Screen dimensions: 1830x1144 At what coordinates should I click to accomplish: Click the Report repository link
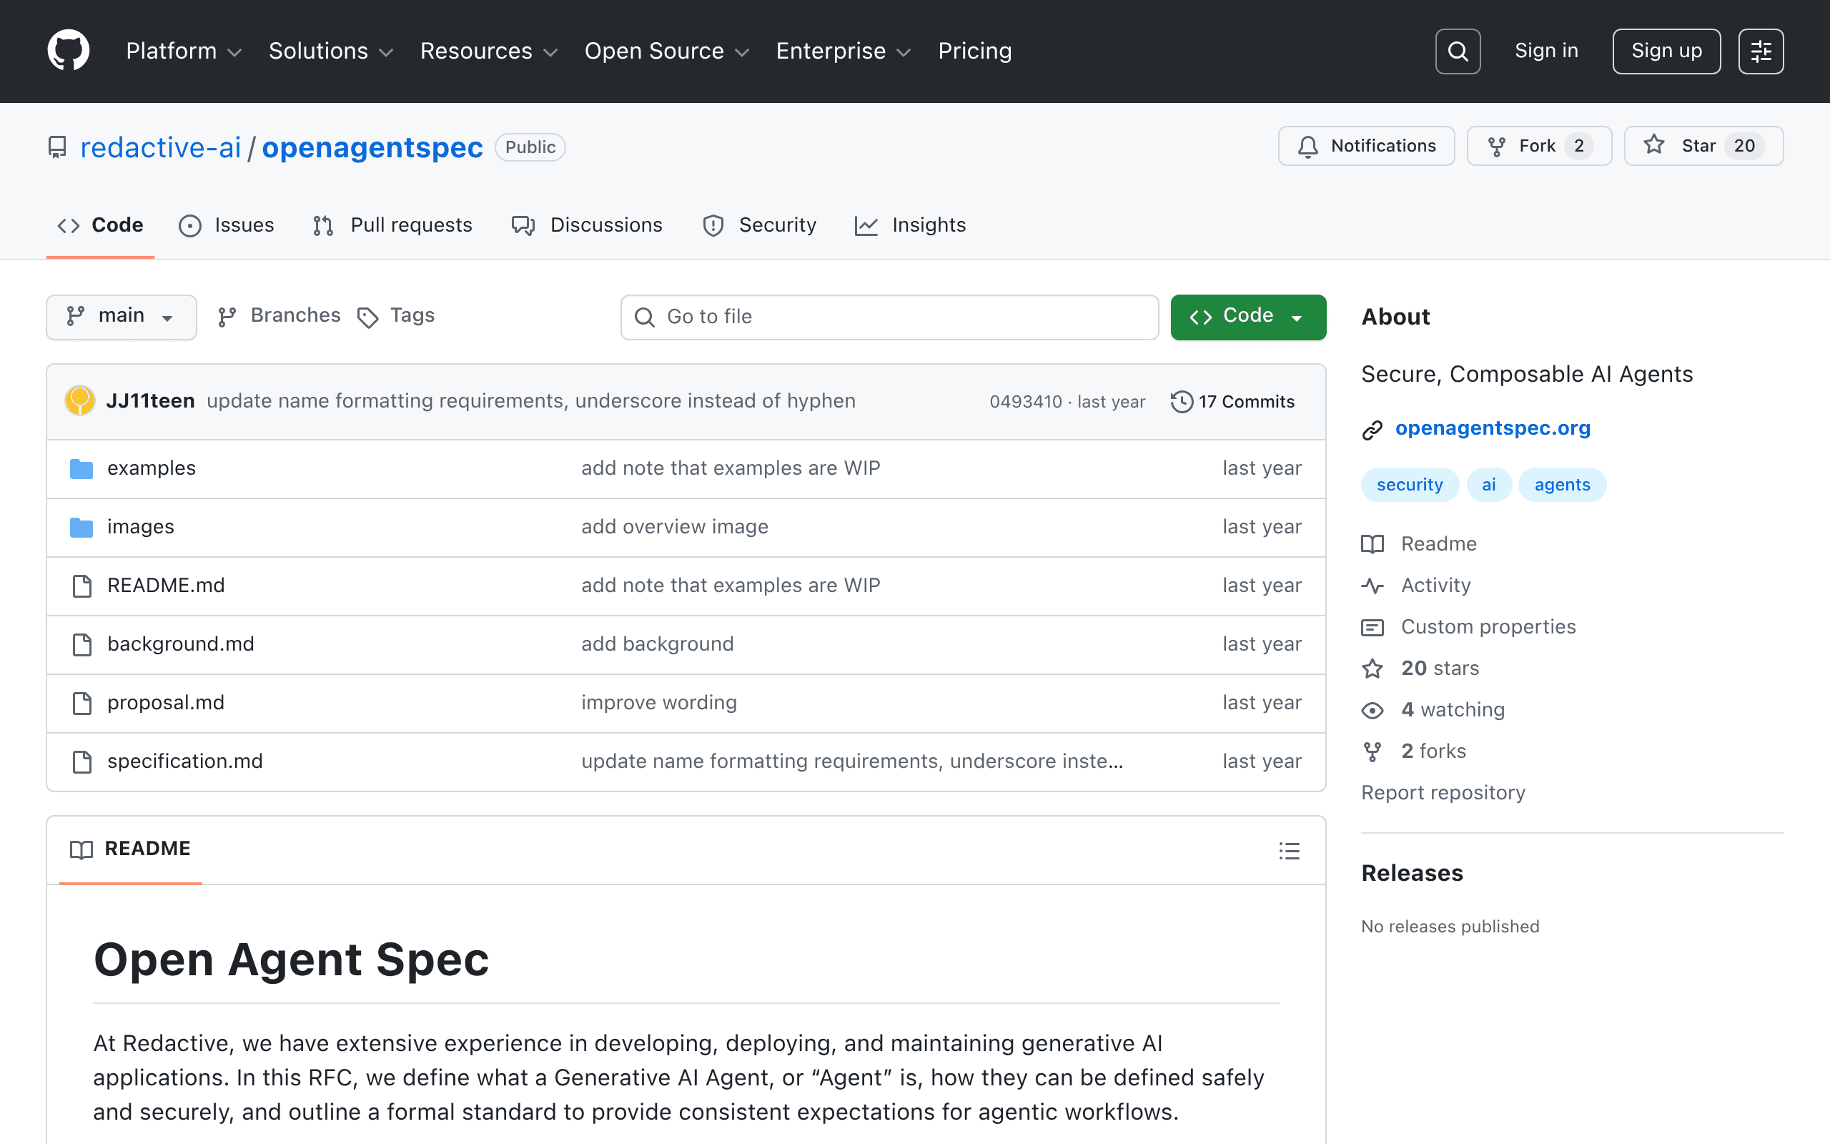pos(1443,793)
